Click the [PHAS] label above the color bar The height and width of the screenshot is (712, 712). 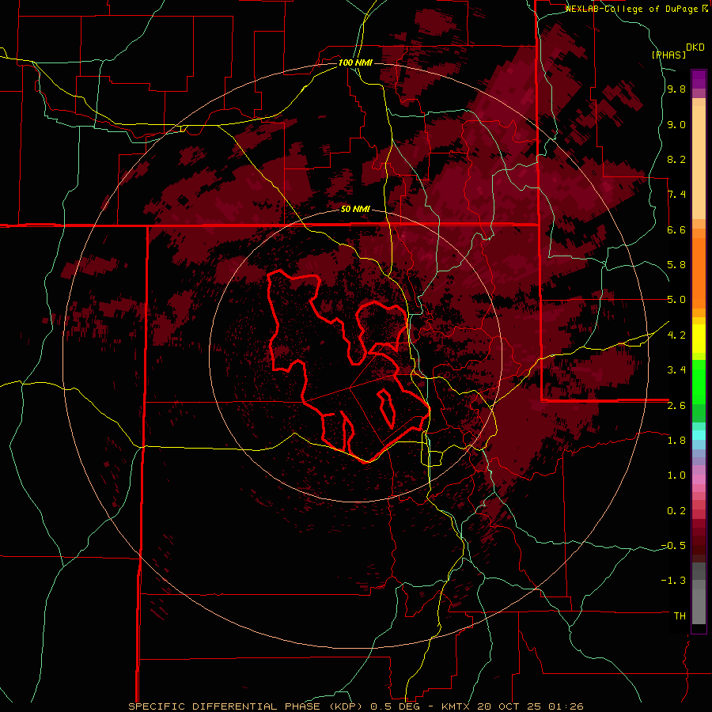(x=668, y=55)
